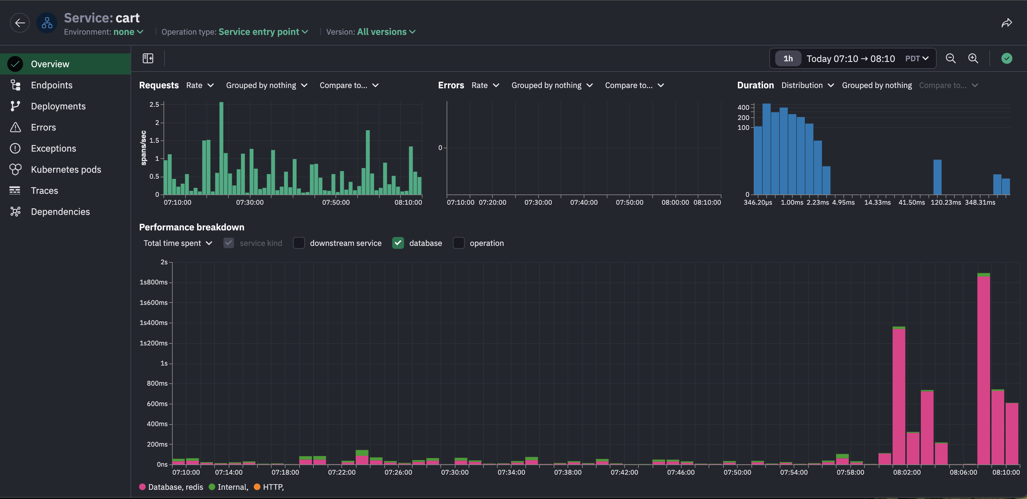Open the Total time spent dropdown

177,243
